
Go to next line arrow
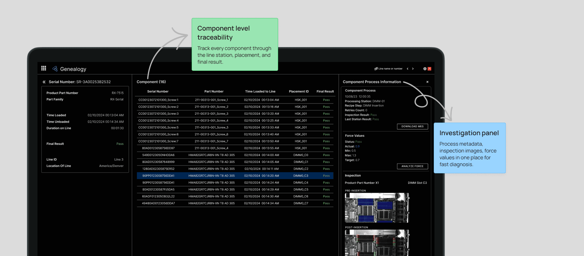(413, 69)
